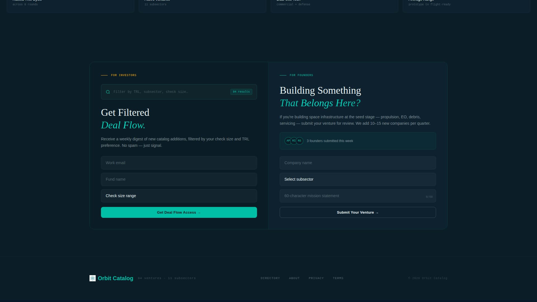Focus the Work email field

click(179, 163)
